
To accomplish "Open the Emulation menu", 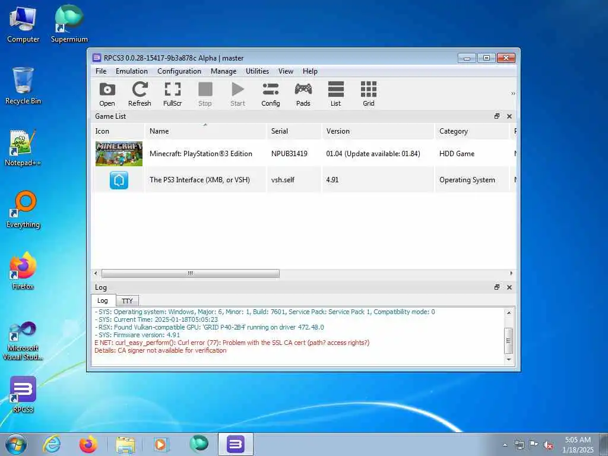I will 131,71.
